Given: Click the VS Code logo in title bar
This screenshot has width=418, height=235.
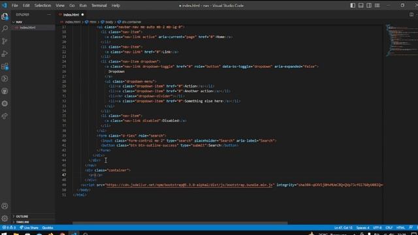Looking at the screenshot, I should coord(5,5).
